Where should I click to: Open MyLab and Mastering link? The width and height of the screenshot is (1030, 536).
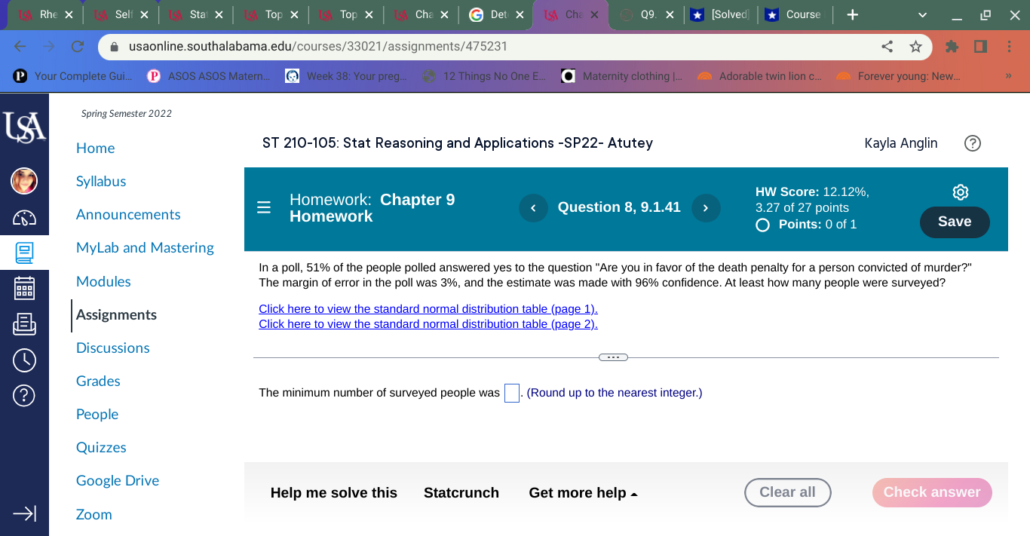click(145, 248)
